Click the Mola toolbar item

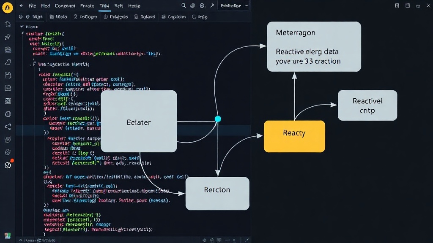click(x=58, y=17)
